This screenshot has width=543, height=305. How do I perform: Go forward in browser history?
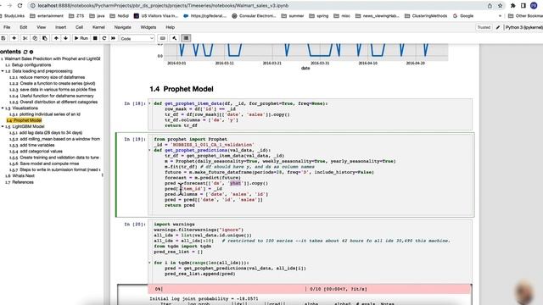[9, 6]
